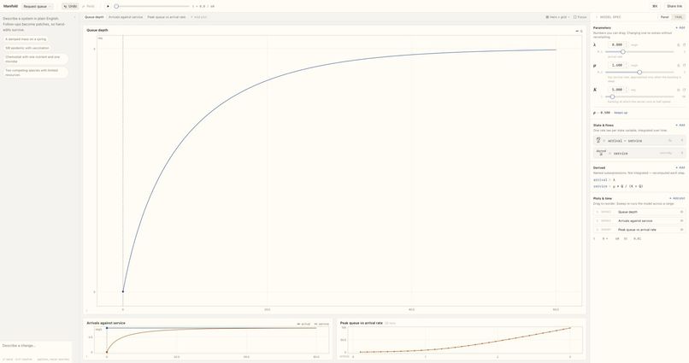Switch to the Peak queue vs arrival rate tab
This screenshot has height=363, width=689.
point(167,17)
